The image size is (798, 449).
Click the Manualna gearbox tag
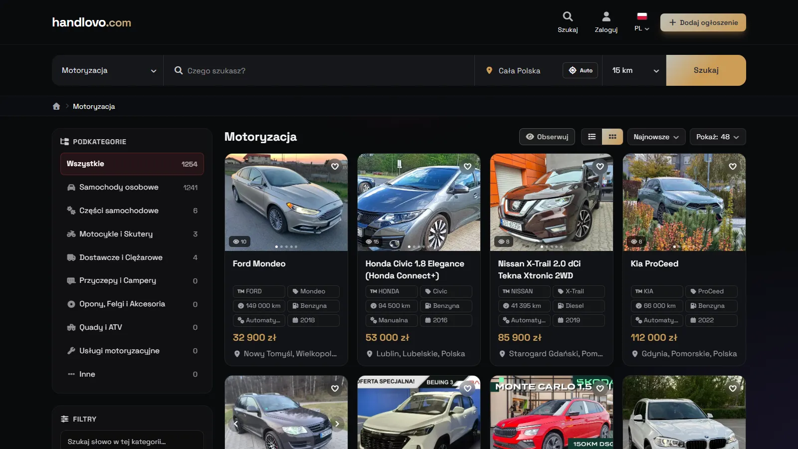tap(392, 320)
